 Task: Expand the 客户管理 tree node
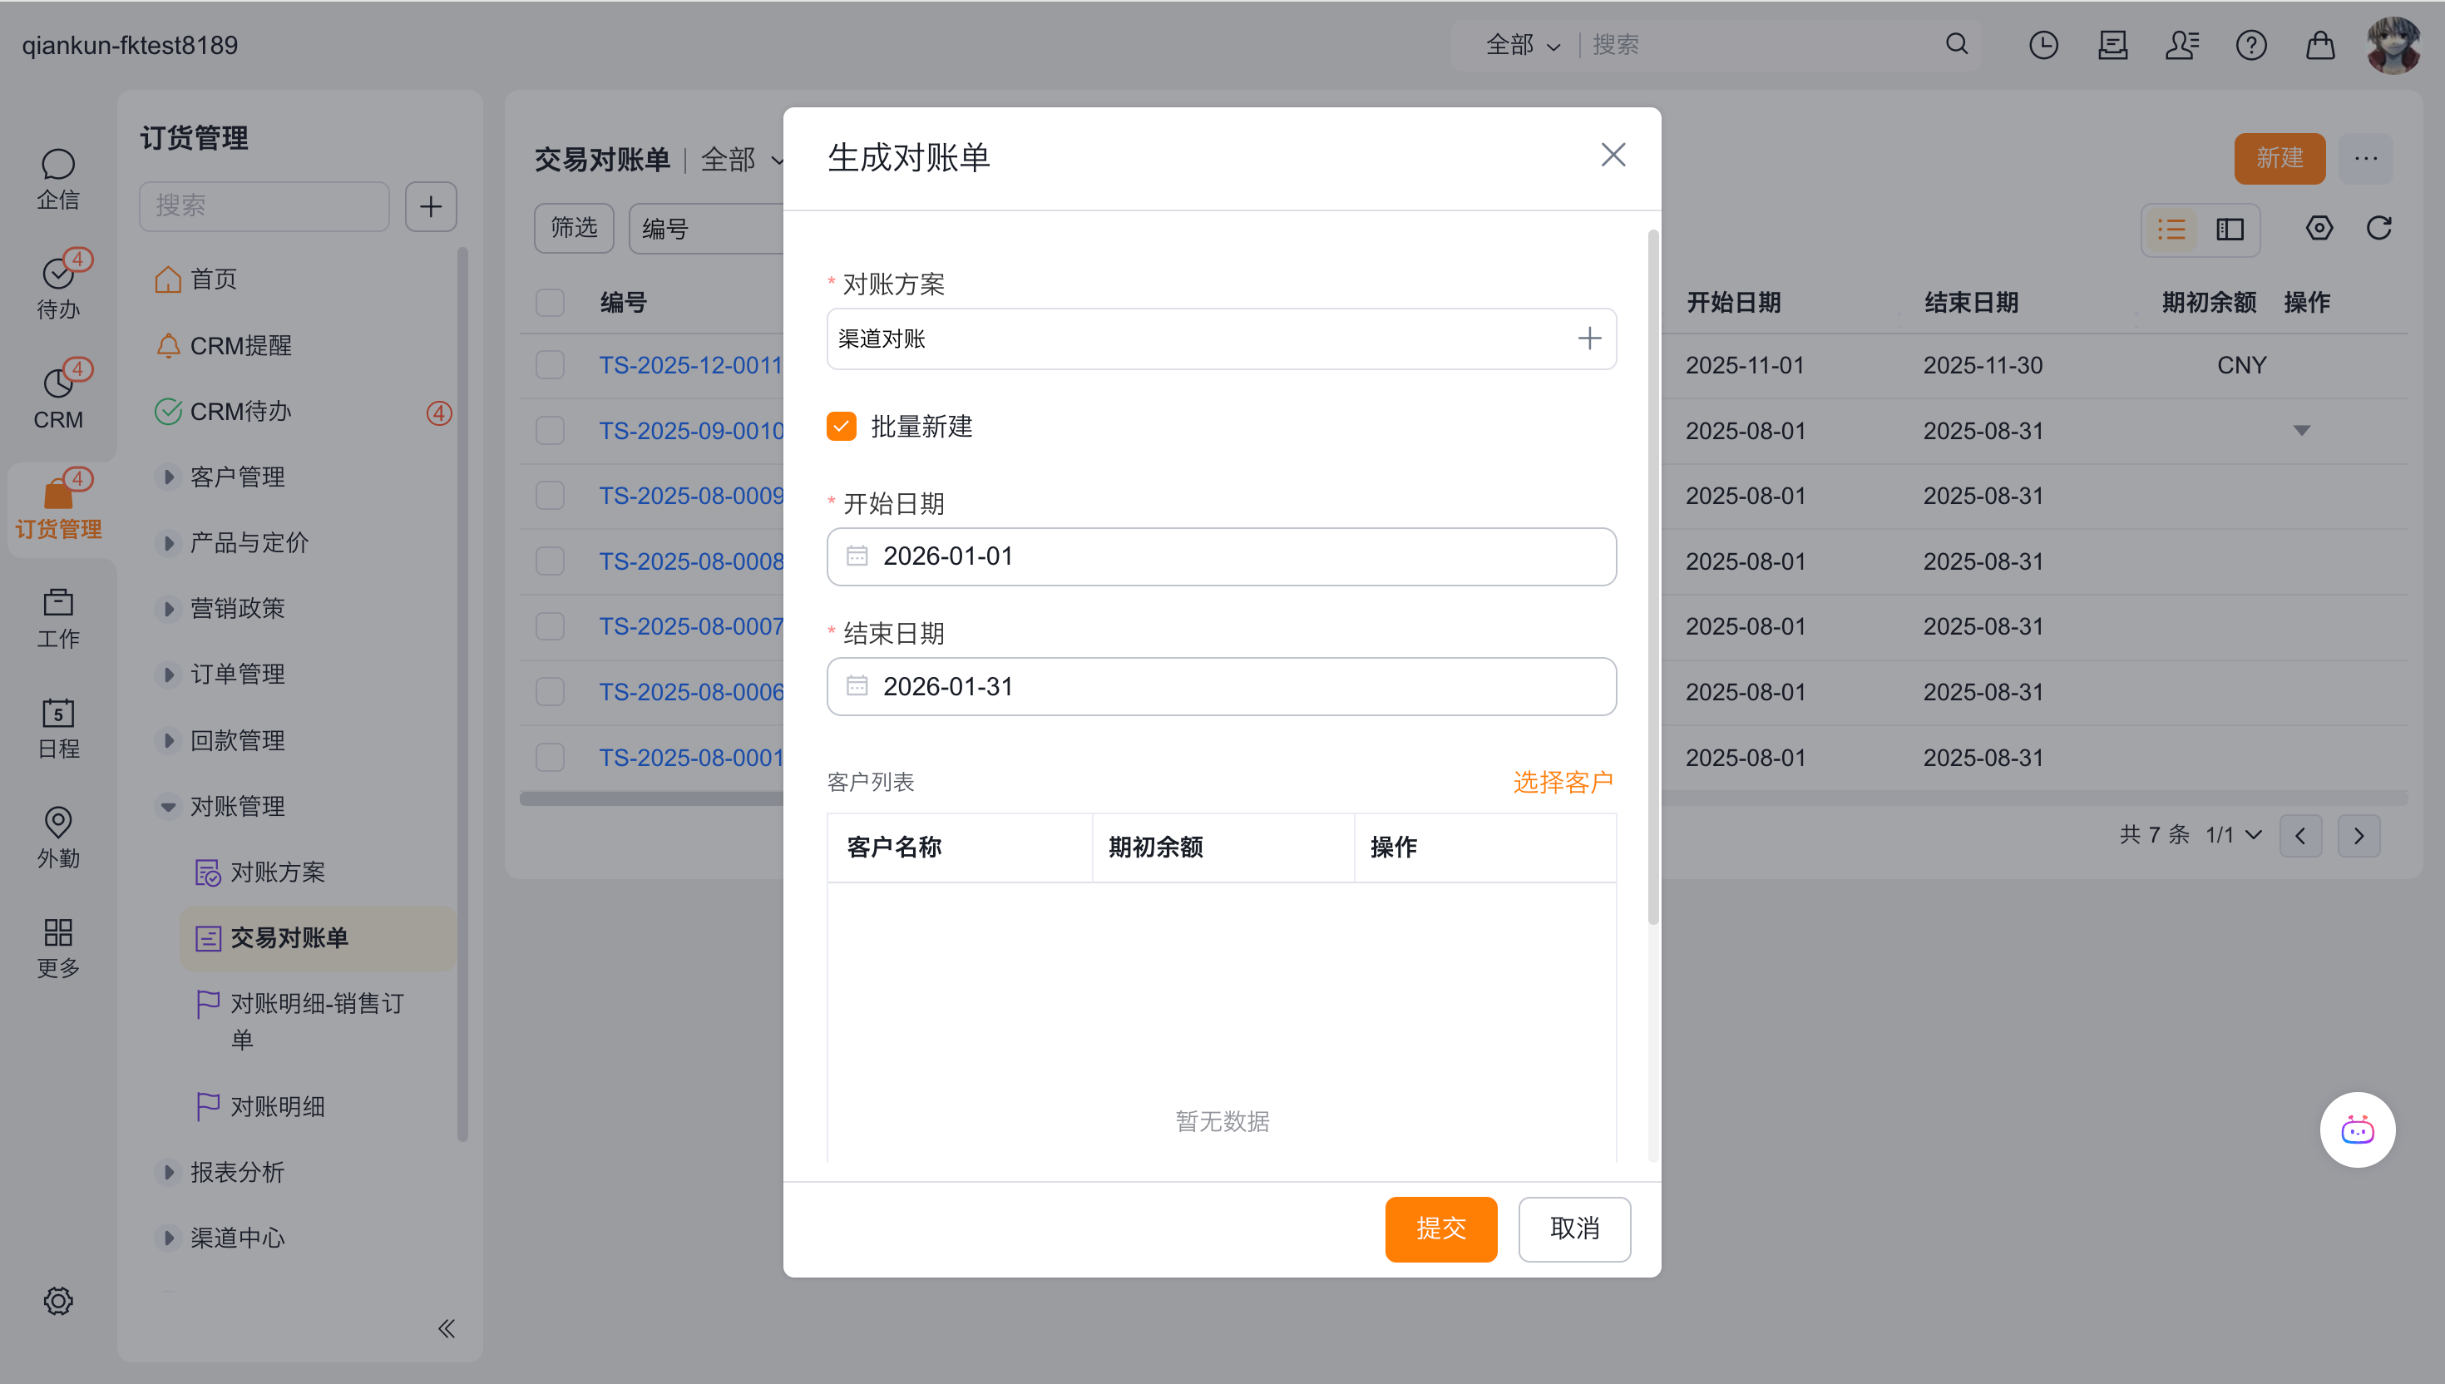pos(168,477)
